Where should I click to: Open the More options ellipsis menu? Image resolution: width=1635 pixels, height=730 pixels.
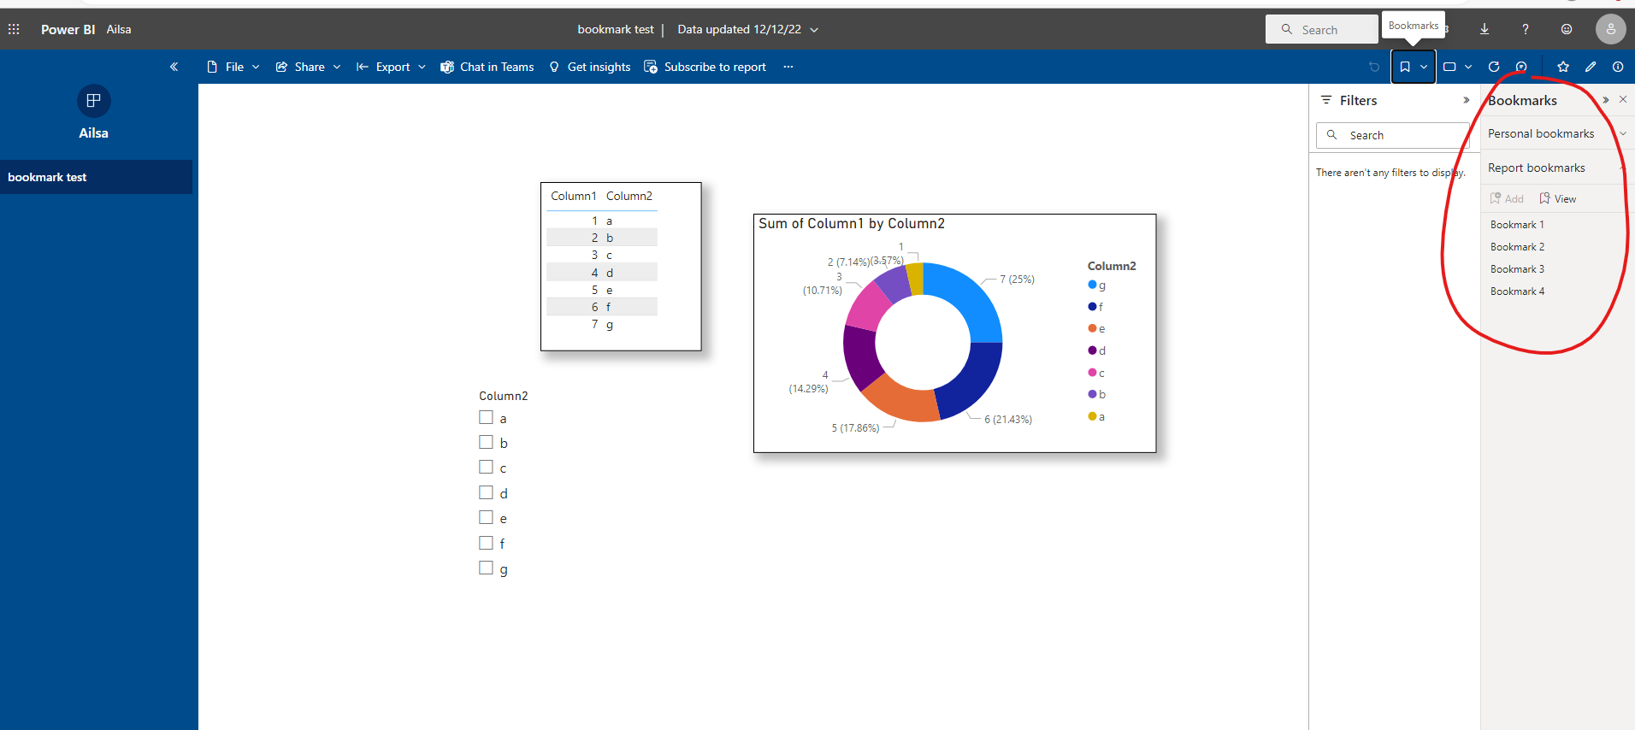point(788,67)
